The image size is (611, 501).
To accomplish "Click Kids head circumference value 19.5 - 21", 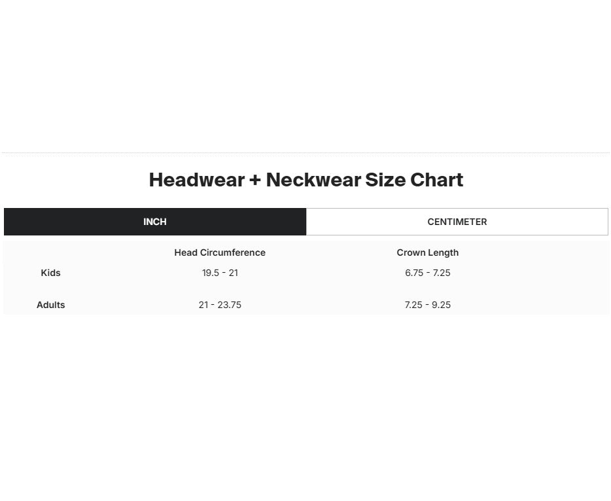I will (220, 273).
